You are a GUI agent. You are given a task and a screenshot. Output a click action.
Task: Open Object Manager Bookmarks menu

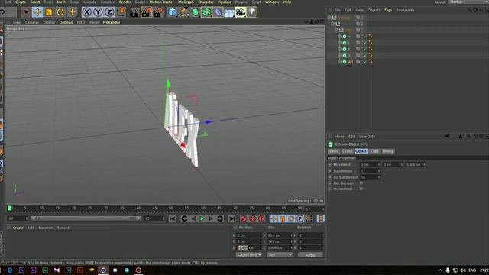(405, 10)
